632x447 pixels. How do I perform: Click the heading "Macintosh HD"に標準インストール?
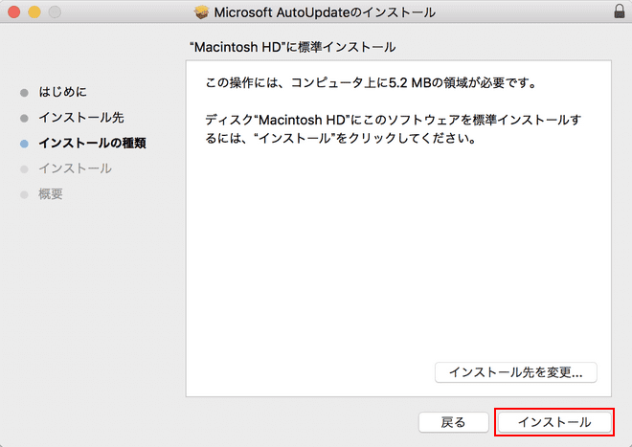[293, 47]
